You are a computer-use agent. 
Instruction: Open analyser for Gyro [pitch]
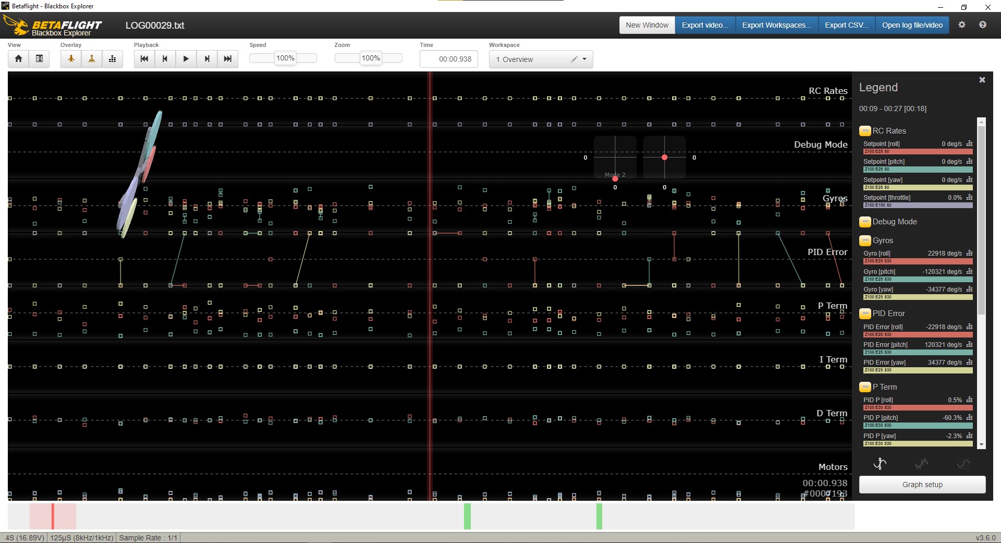(x=969, y=271)
